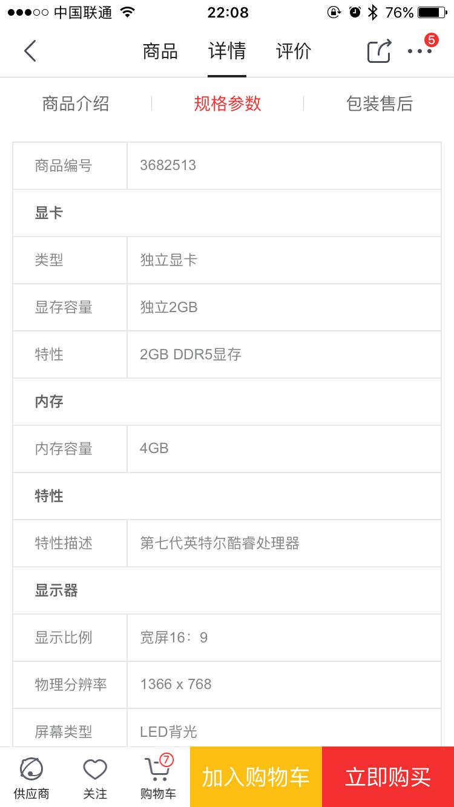Switch to the 商品 tab

click(x=160, y=51)
